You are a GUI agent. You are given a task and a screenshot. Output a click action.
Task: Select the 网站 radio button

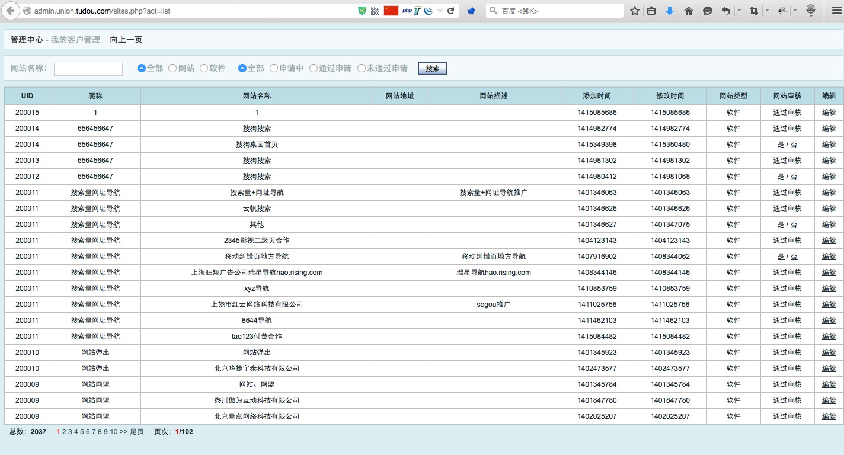pyautogui.click(x=172, y=68)
